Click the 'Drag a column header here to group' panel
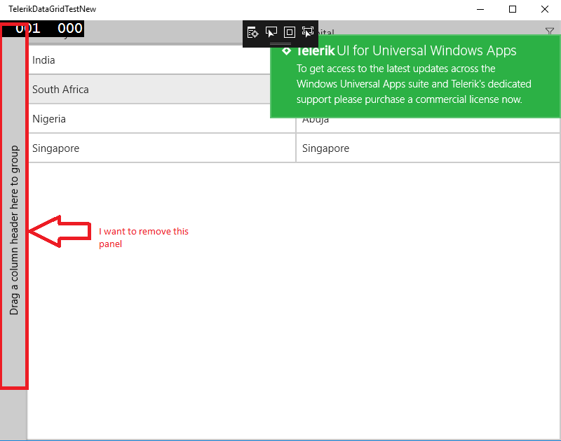 click(x=13, y=230)
